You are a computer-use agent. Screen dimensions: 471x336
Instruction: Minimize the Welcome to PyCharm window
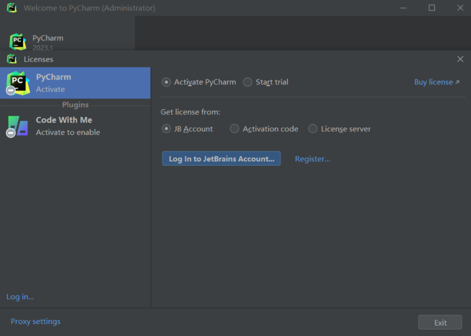pos(403,8)
